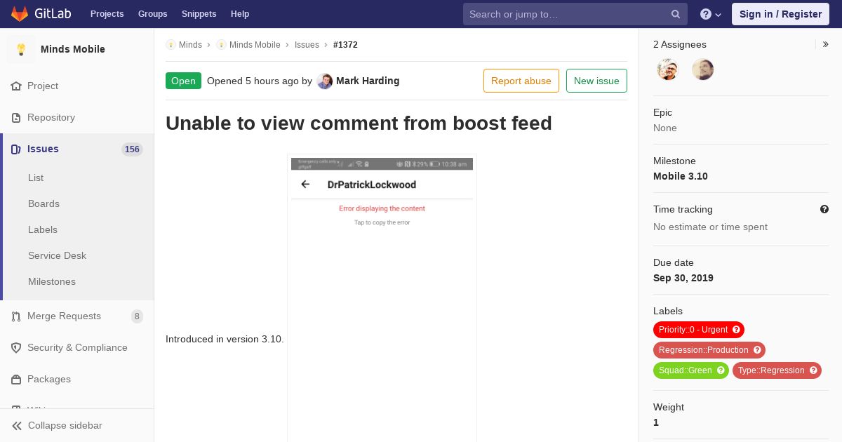Open the attached phone screenshot image
842x442 pixels.
point(382,298)
